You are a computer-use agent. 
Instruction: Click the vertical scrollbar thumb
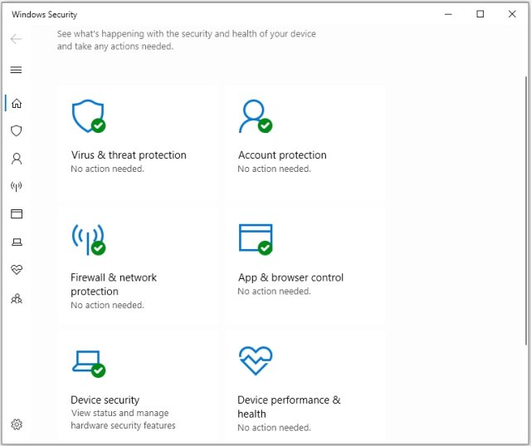coord(527,208)
